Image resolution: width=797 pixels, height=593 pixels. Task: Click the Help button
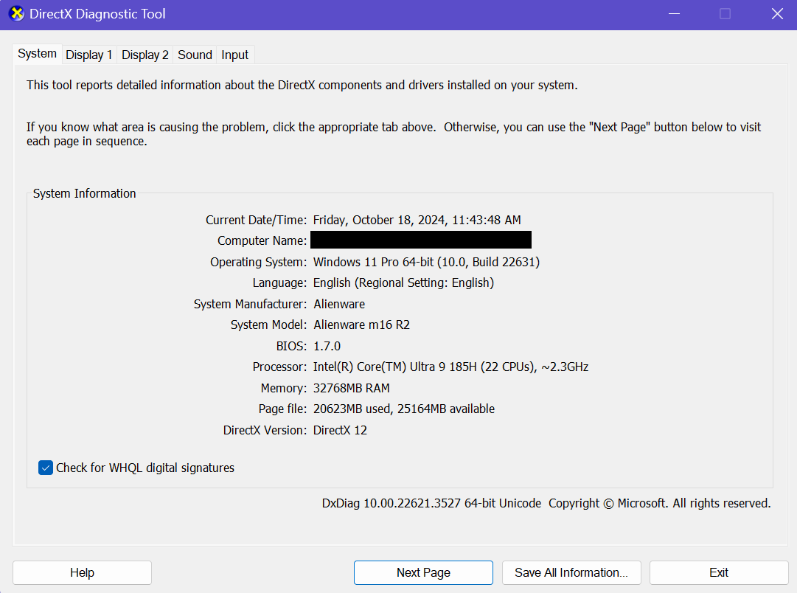tap(83, 572)
